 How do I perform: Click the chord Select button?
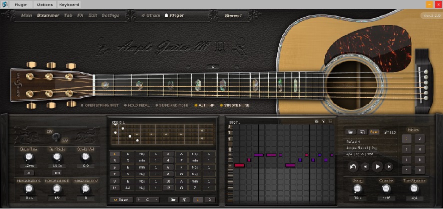pos(122,199)
